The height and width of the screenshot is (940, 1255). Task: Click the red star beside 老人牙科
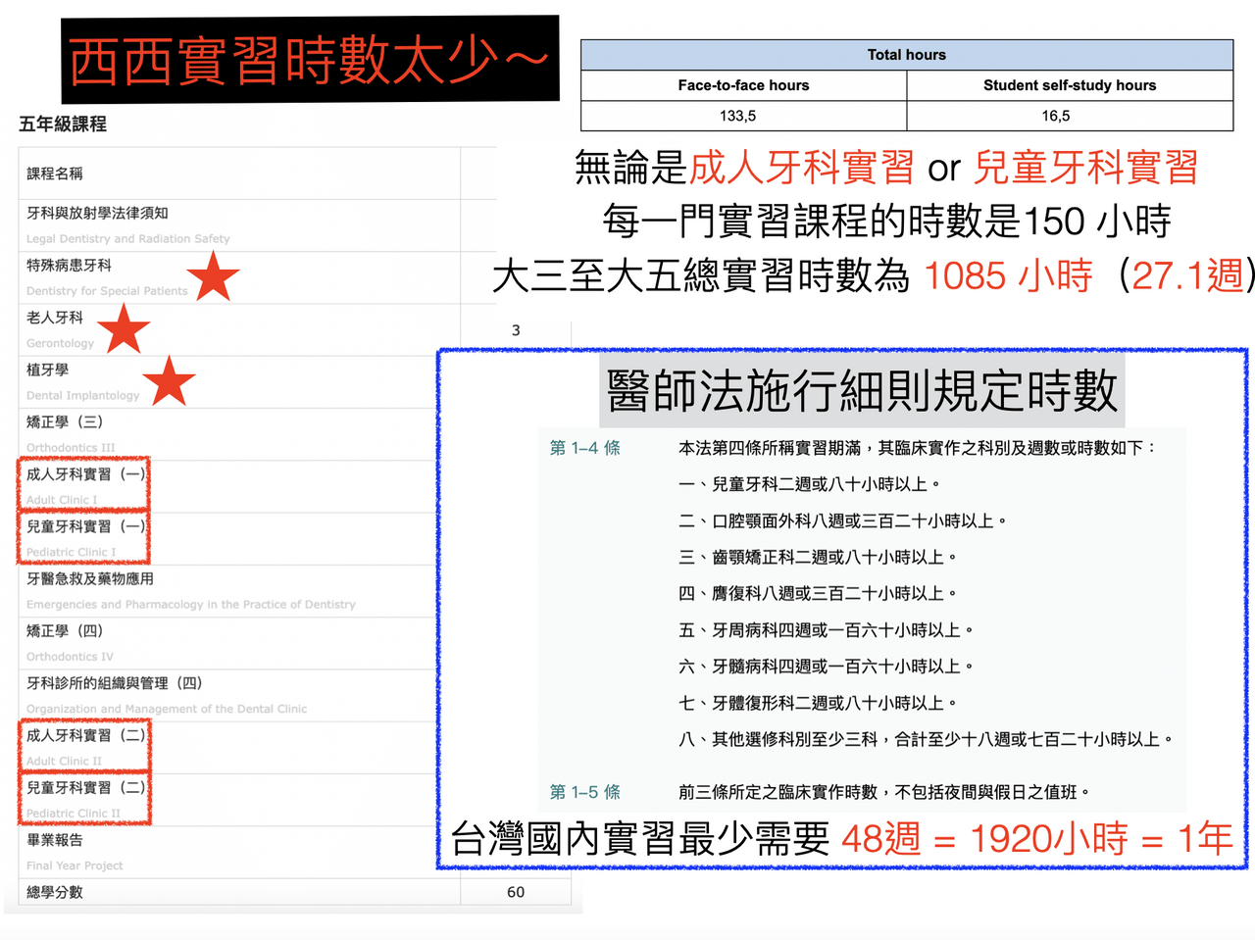(124, 328)
